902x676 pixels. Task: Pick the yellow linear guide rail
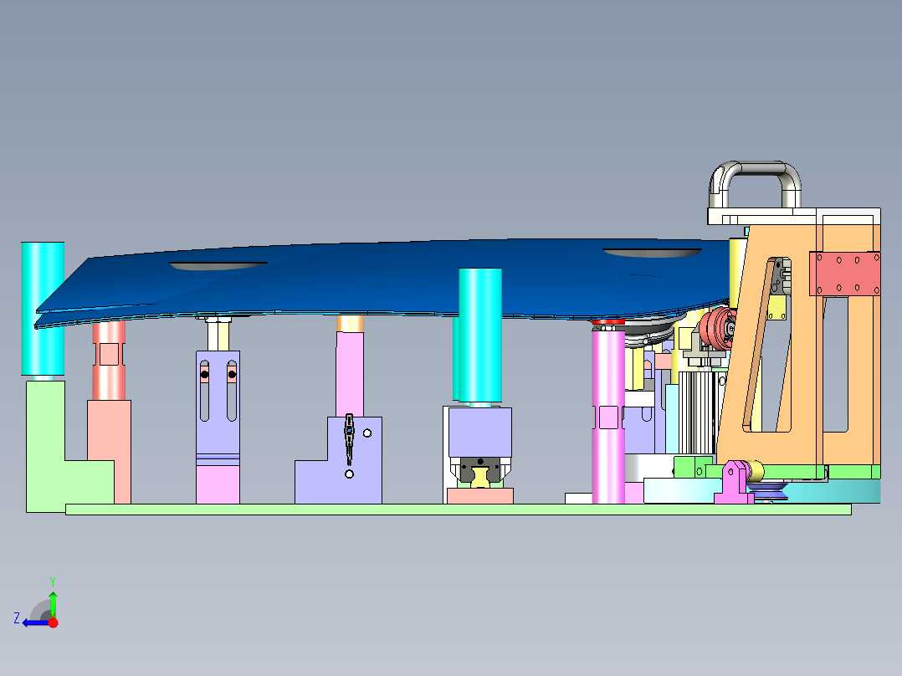coord(479,476)
